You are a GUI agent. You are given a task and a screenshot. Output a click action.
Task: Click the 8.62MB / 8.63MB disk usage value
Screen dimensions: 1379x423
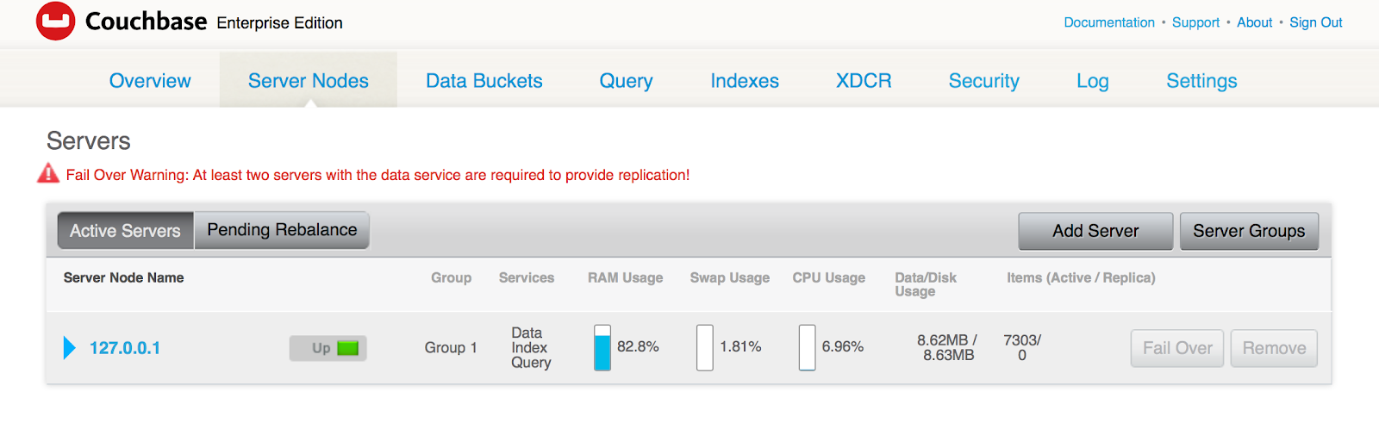(947, 347)
